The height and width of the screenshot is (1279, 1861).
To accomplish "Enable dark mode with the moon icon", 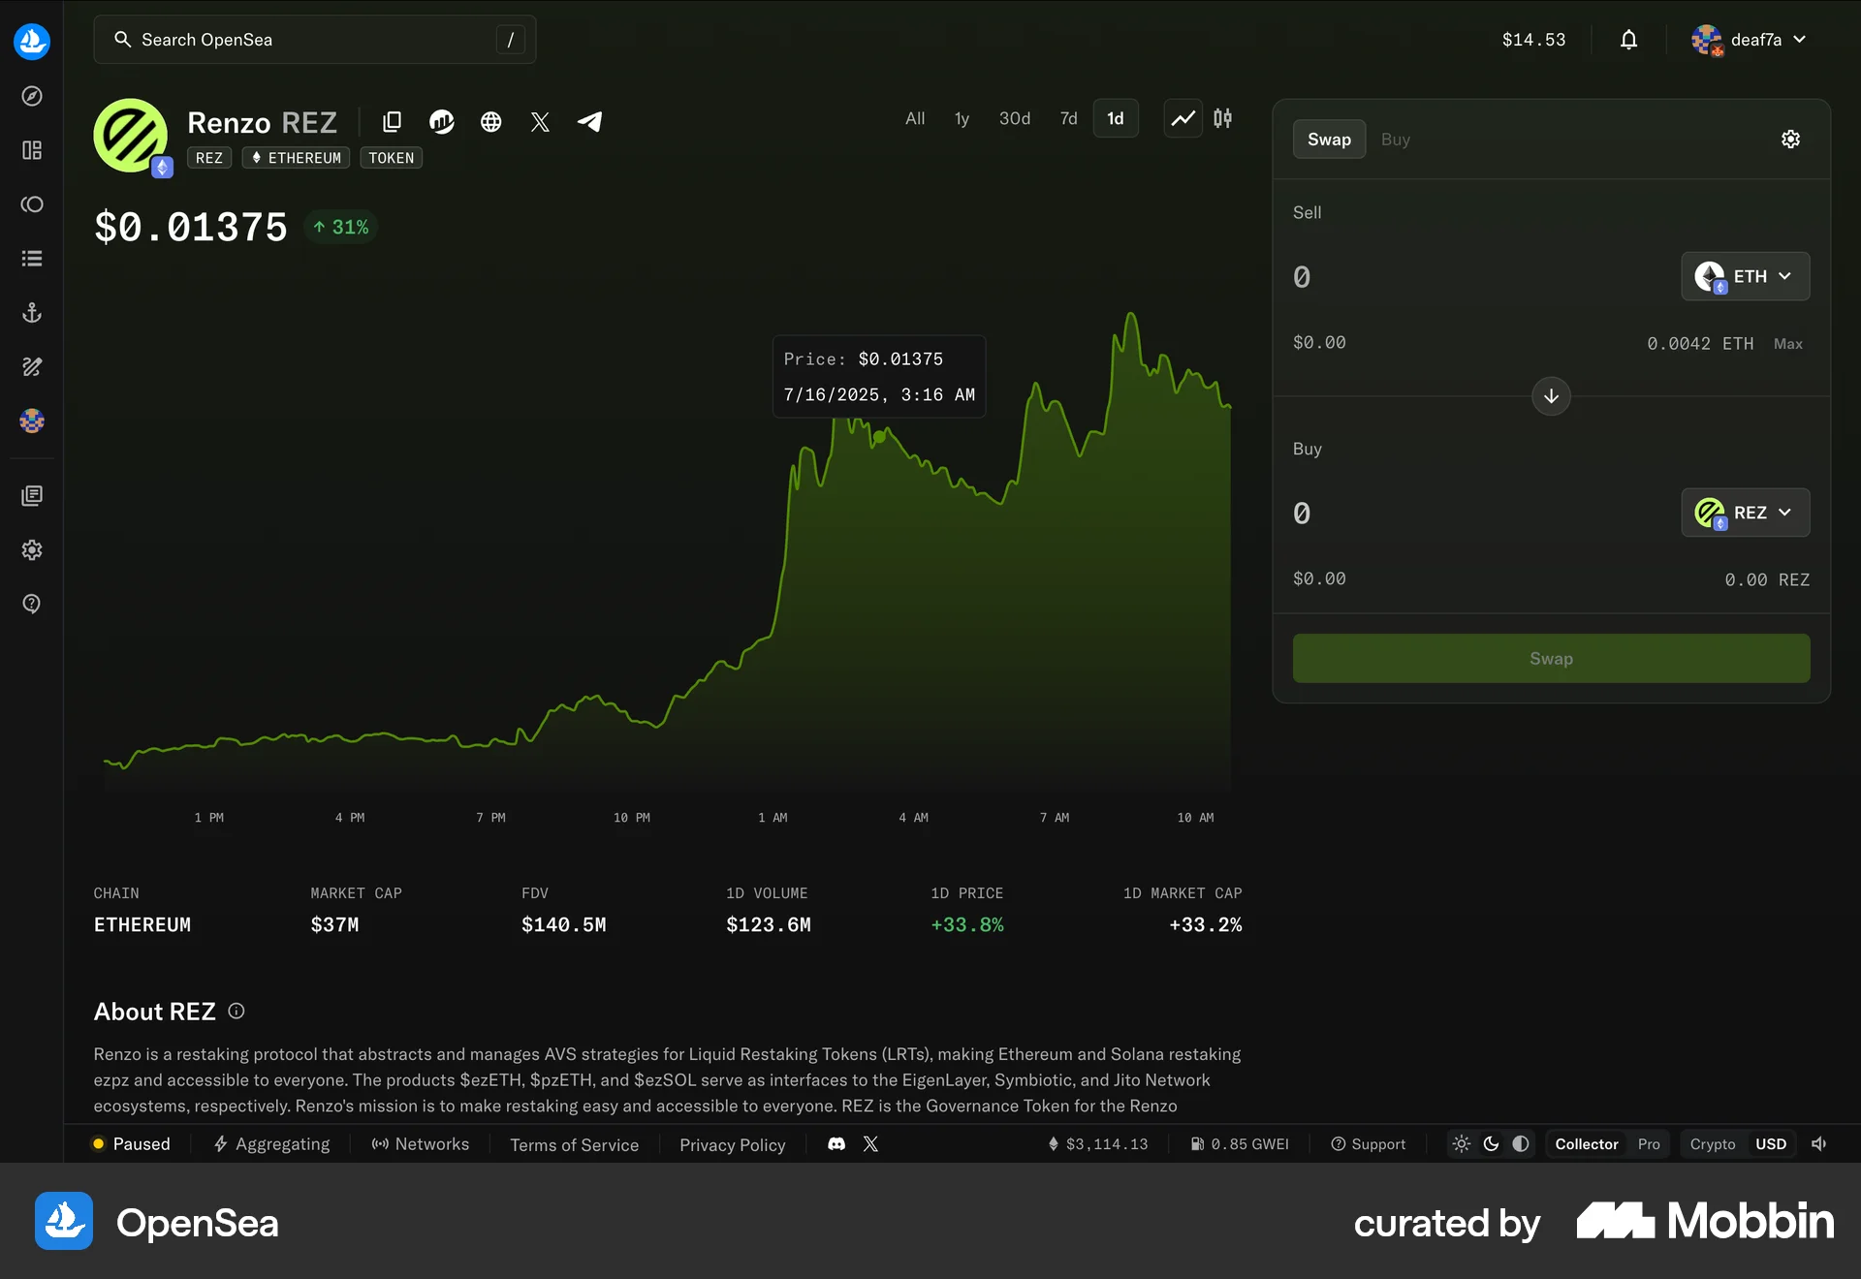I will [1490, 1144].
